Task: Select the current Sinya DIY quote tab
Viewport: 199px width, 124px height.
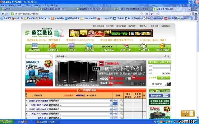Action: coord(172,9)
